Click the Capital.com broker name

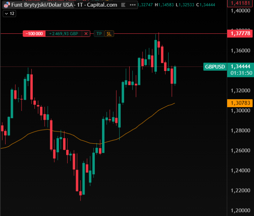click(x=102, y=5)
